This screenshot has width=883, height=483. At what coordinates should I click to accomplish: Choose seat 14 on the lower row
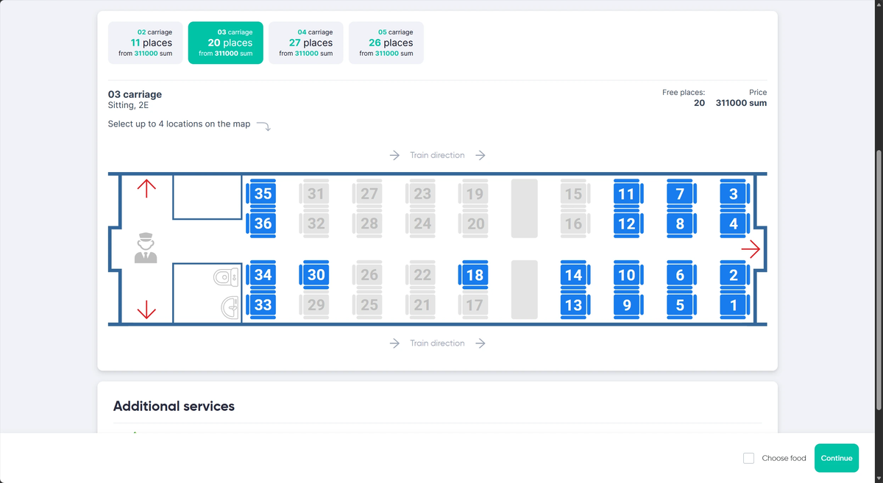tap(573, 275)
